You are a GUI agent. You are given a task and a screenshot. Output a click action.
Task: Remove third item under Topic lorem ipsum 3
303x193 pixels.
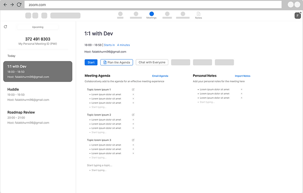click(133, 153)
